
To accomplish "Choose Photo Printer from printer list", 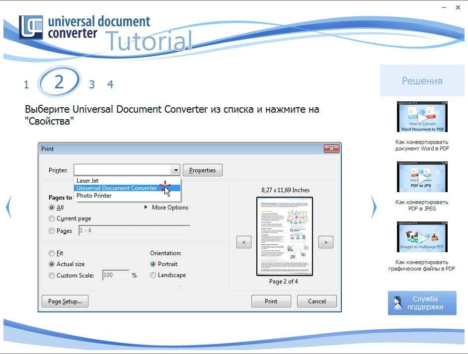I will [127, 196].
